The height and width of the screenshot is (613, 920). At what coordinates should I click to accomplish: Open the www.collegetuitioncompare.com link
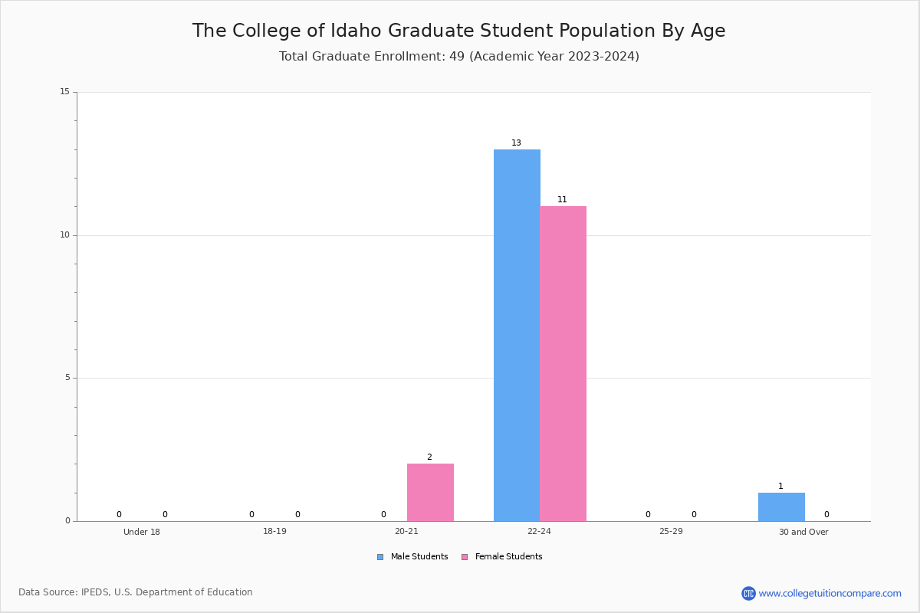830,593
